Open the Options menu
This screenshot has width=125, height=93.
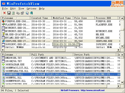click(x=31, y=8)
